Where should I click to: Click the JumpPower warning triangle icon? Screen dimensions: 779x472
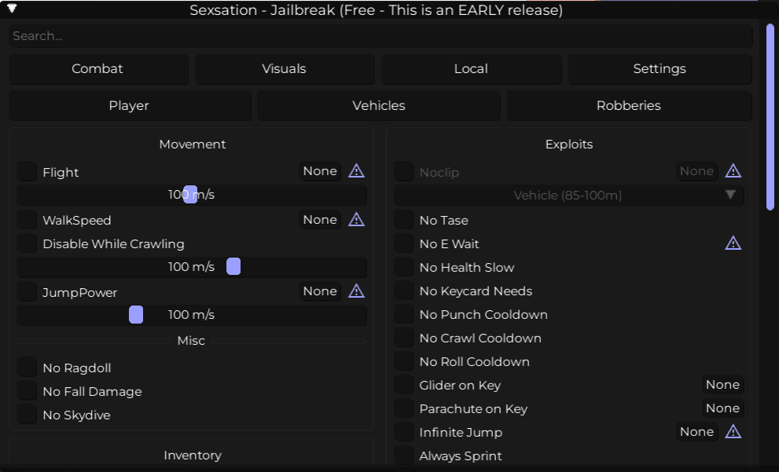pyautogui.click(x=356, y=291)
